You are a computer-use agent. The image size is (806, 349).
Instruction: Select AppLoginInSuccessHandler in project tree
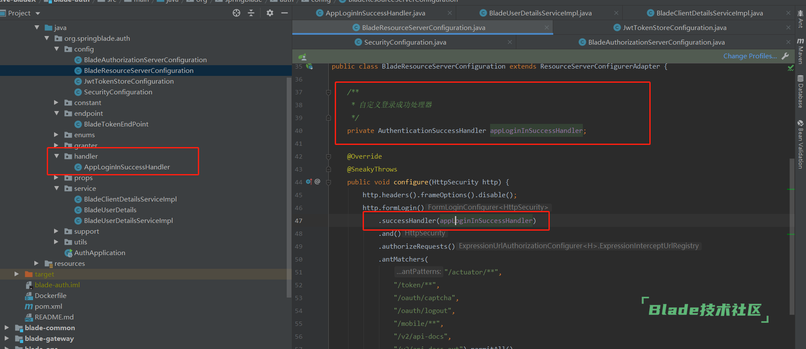point(127,167)
